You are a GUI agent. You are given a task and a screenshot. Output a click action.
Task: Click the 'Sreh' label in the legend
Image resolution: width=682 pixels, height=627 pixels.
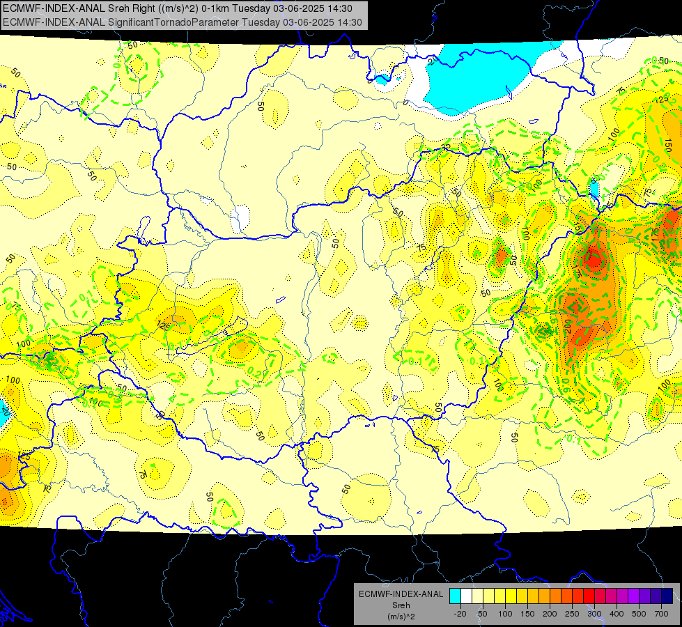click(x=401, y=605)
